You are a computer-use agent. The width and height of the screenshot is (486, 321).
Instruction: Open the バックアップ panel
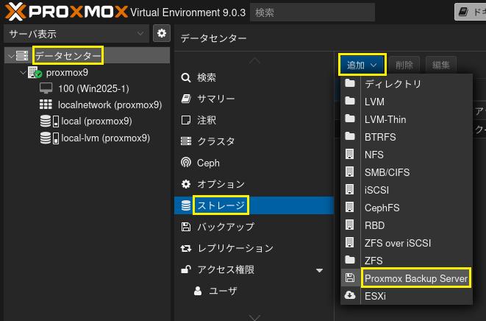click(254, 227)
